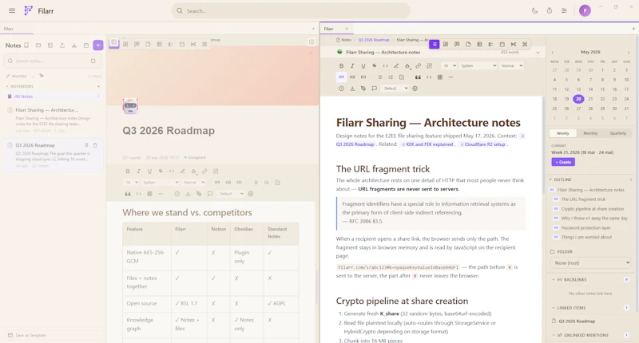This screenshot has width=639, height=343.
Task: Toggle right sidebar panel icon in left pane
Action: [x=312, y=42]
